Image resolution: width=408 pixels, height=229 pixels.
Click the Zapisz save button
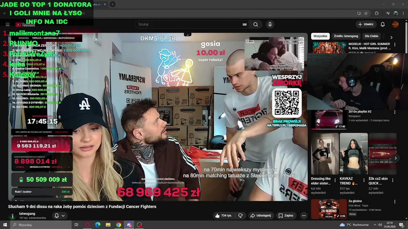286,216
